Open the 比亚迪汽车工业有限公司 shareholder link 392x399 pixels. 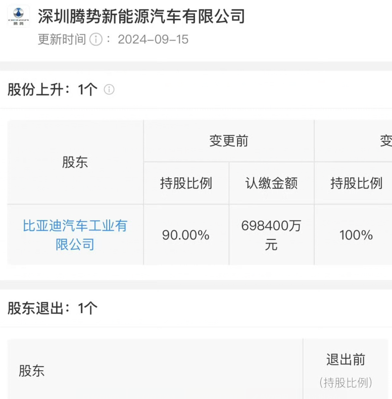[75, 235]
